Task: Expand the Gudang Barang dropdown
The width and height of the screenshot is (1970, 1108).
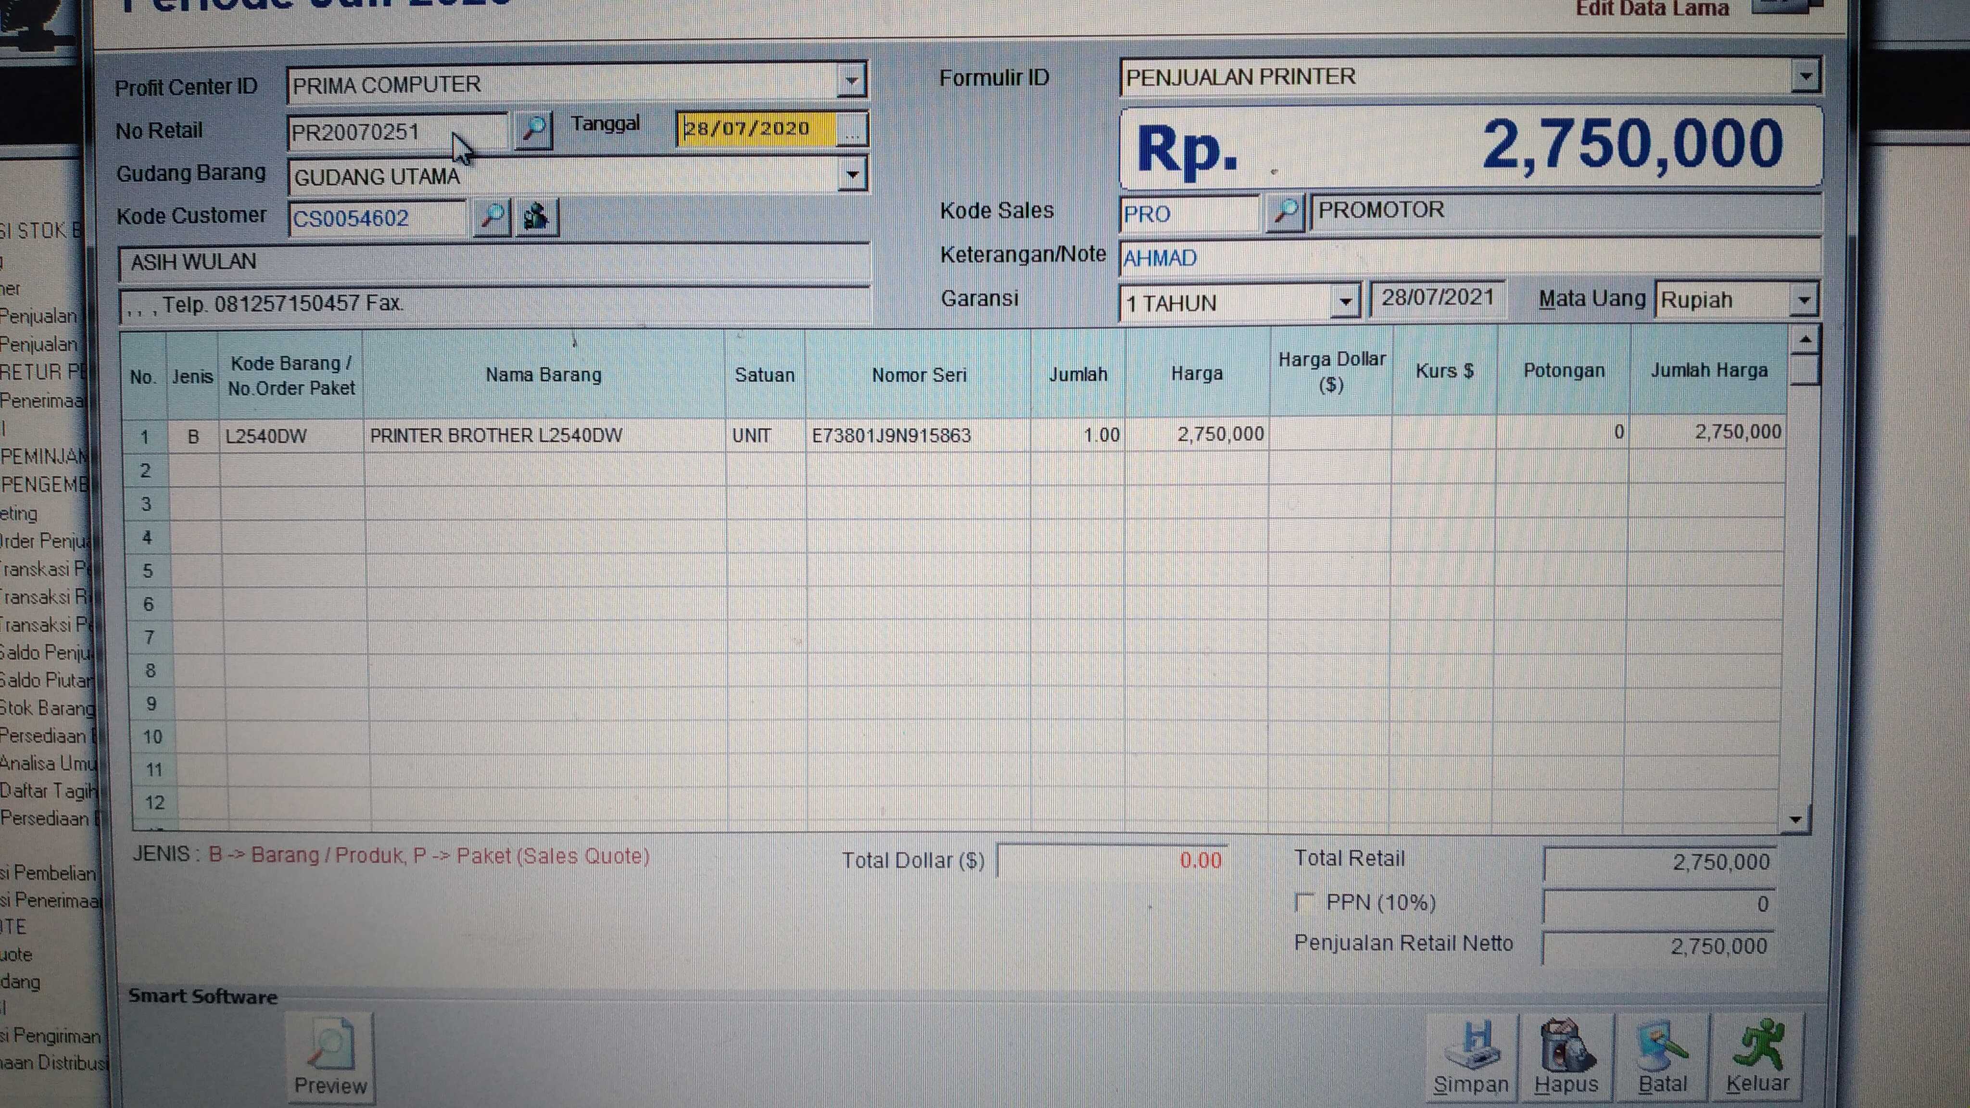Action: point(851,175)
